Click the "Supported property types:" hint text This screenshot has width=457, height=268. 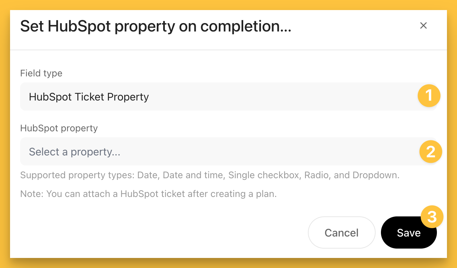[x=77, y=175]
